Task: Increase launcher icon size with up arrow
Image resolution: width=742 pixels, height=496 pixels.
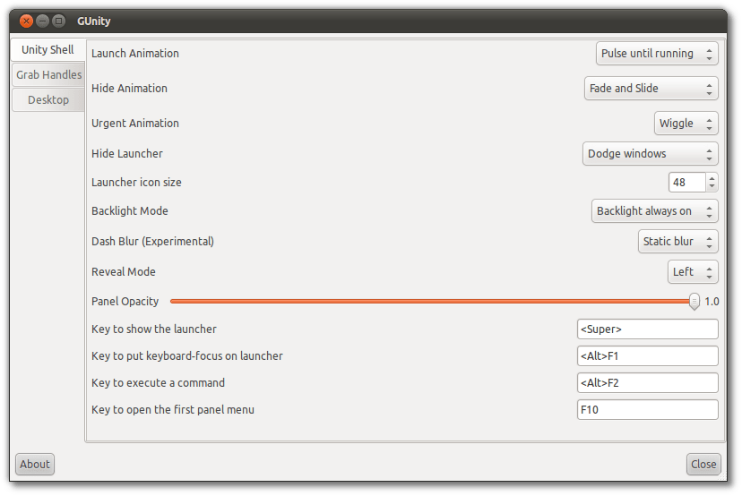Action: (x=712, y=178)
